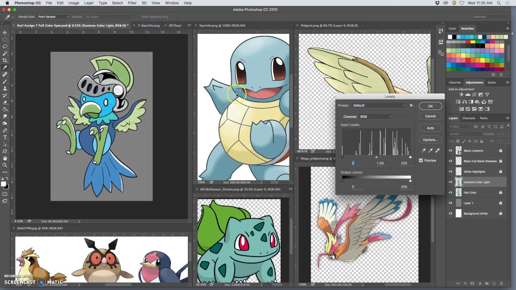516x290 pixels.
Task: Click the black point eyedropper in Levels
Action: (x=423, y=150)
